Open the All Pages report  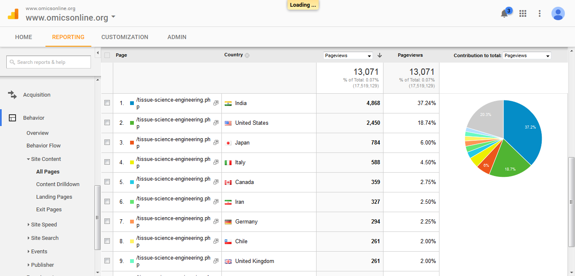click(48, 172)
